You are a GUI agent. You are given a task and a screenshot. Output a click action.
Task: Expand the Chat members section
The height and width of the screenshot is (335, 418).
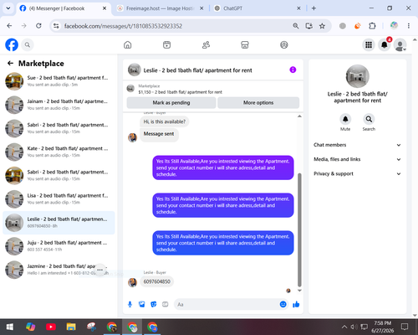357,145
